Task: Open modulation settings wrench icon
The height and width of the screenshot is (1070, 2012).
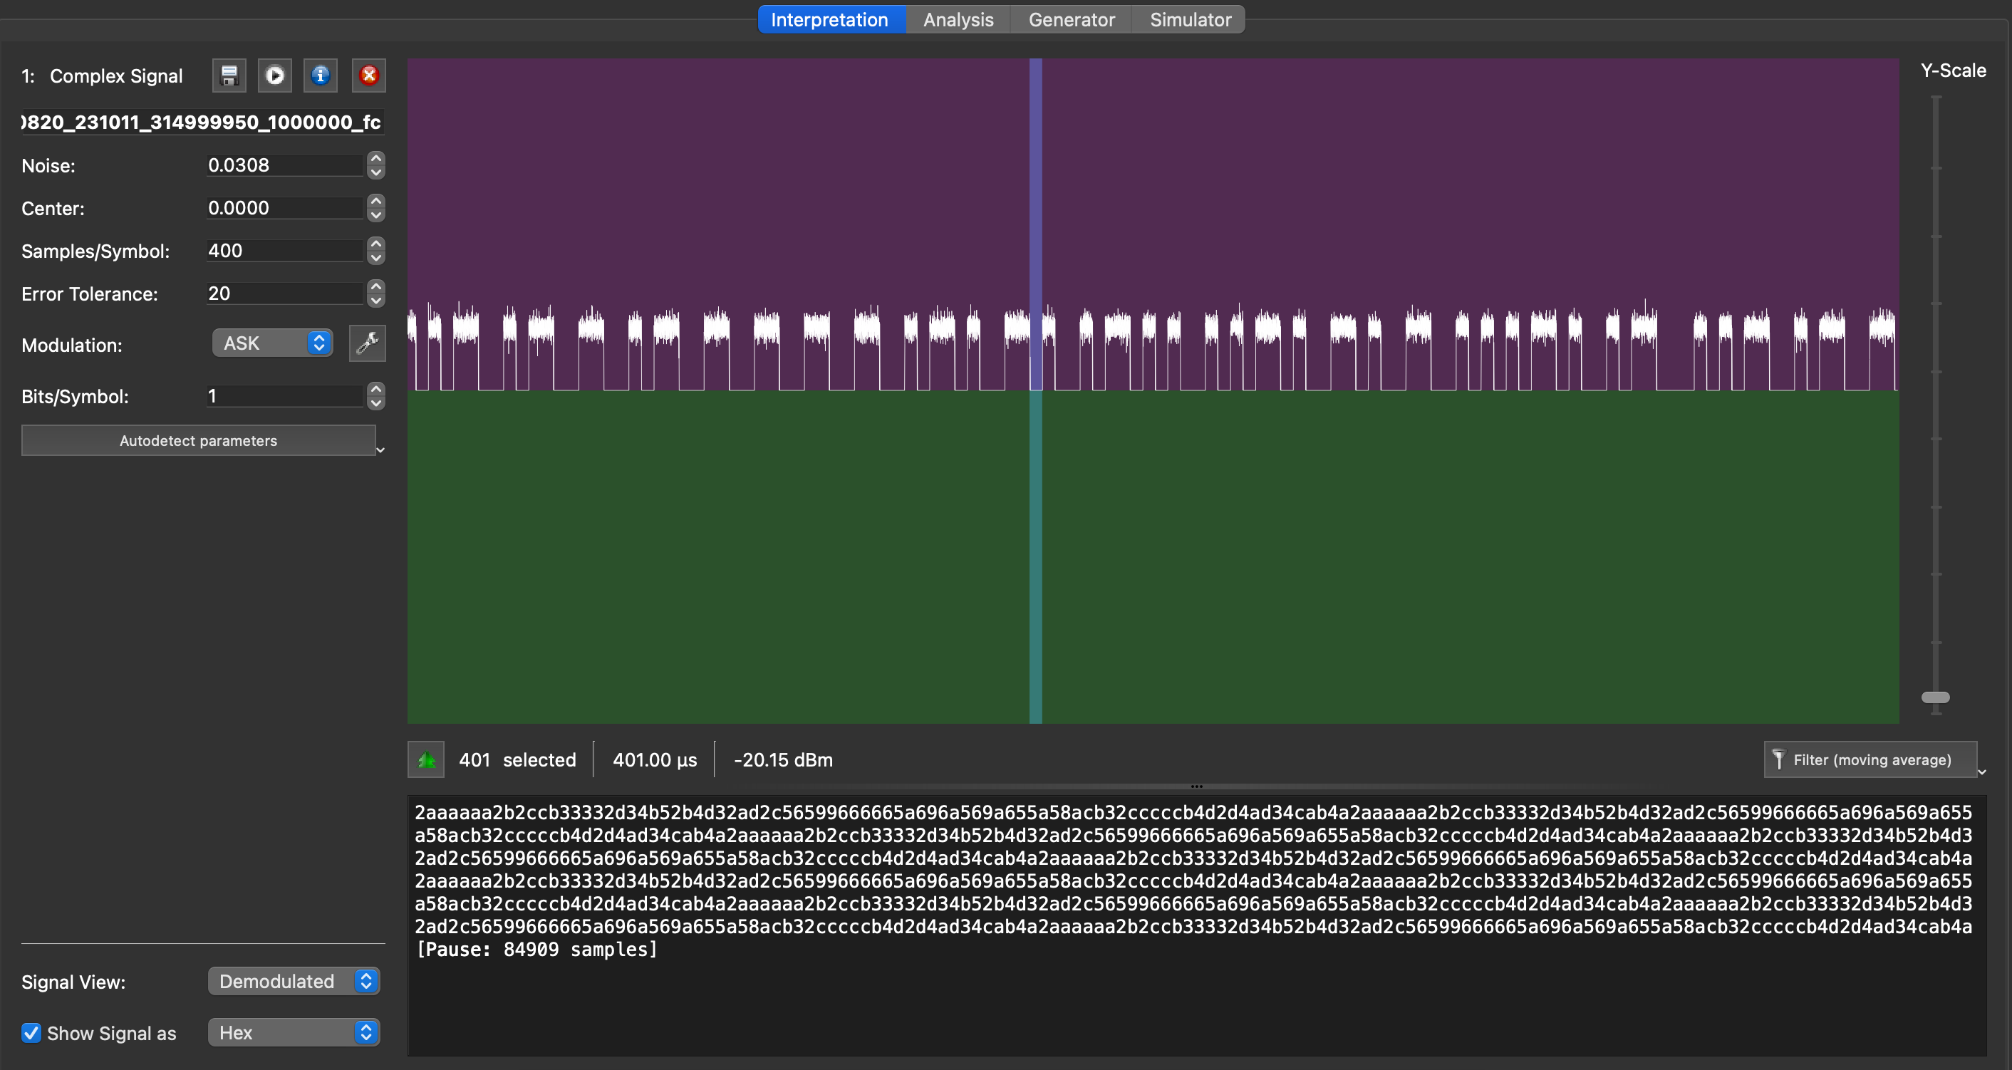Action: pos(367,343)
